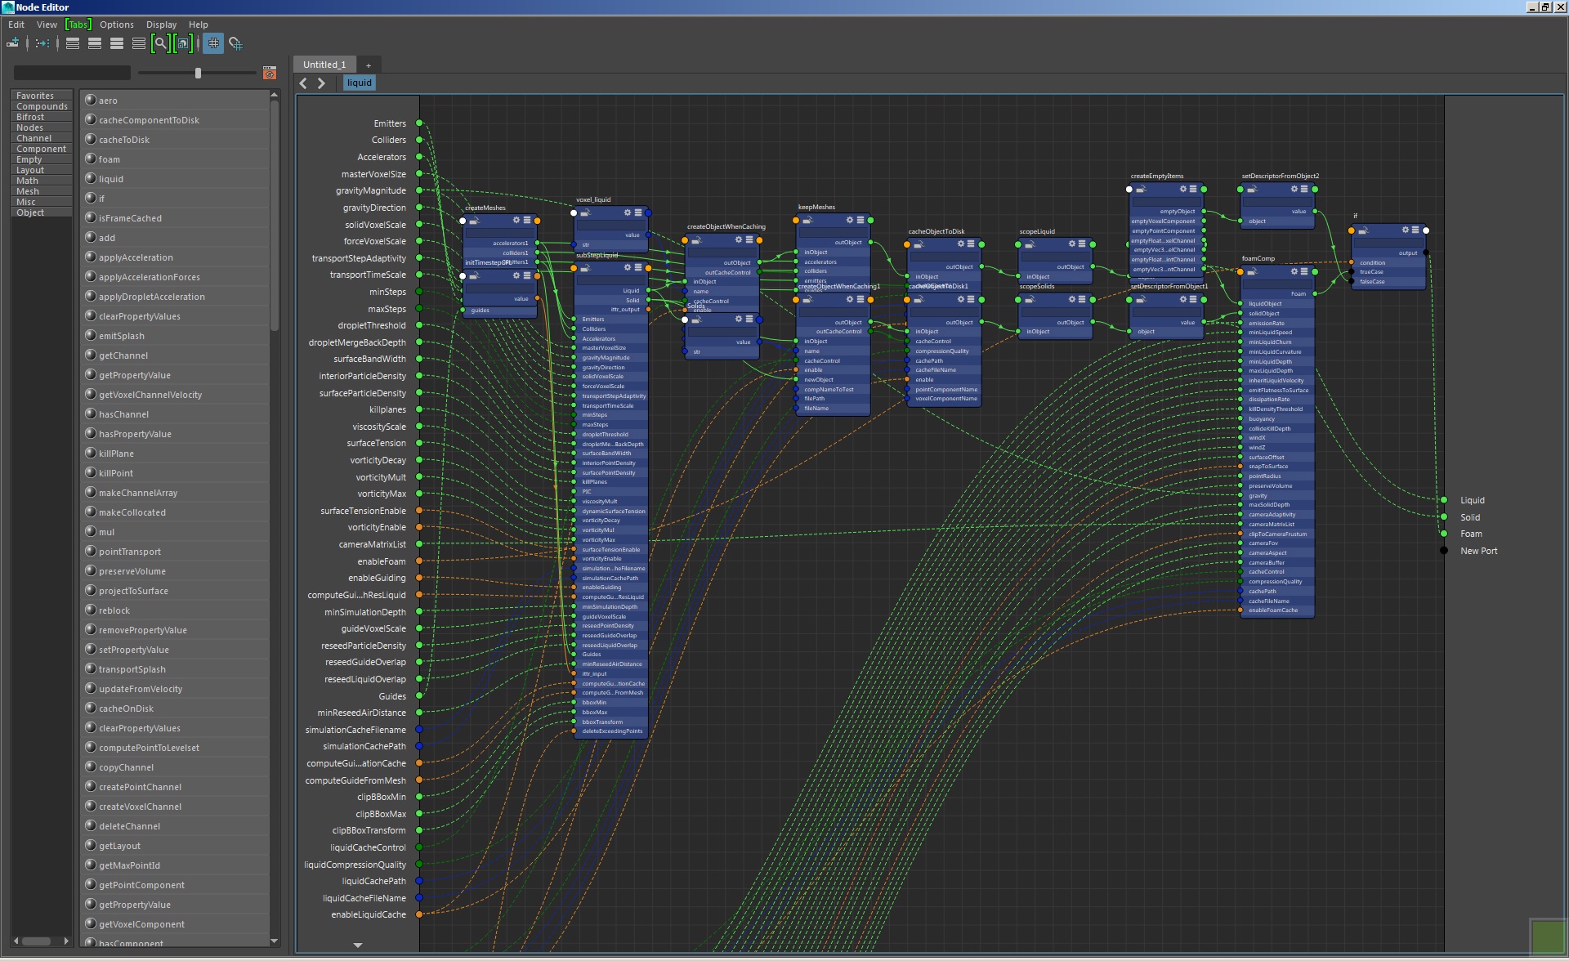
Task: Switch to the Untitled_1 tab
Action: tap(324, 65)
